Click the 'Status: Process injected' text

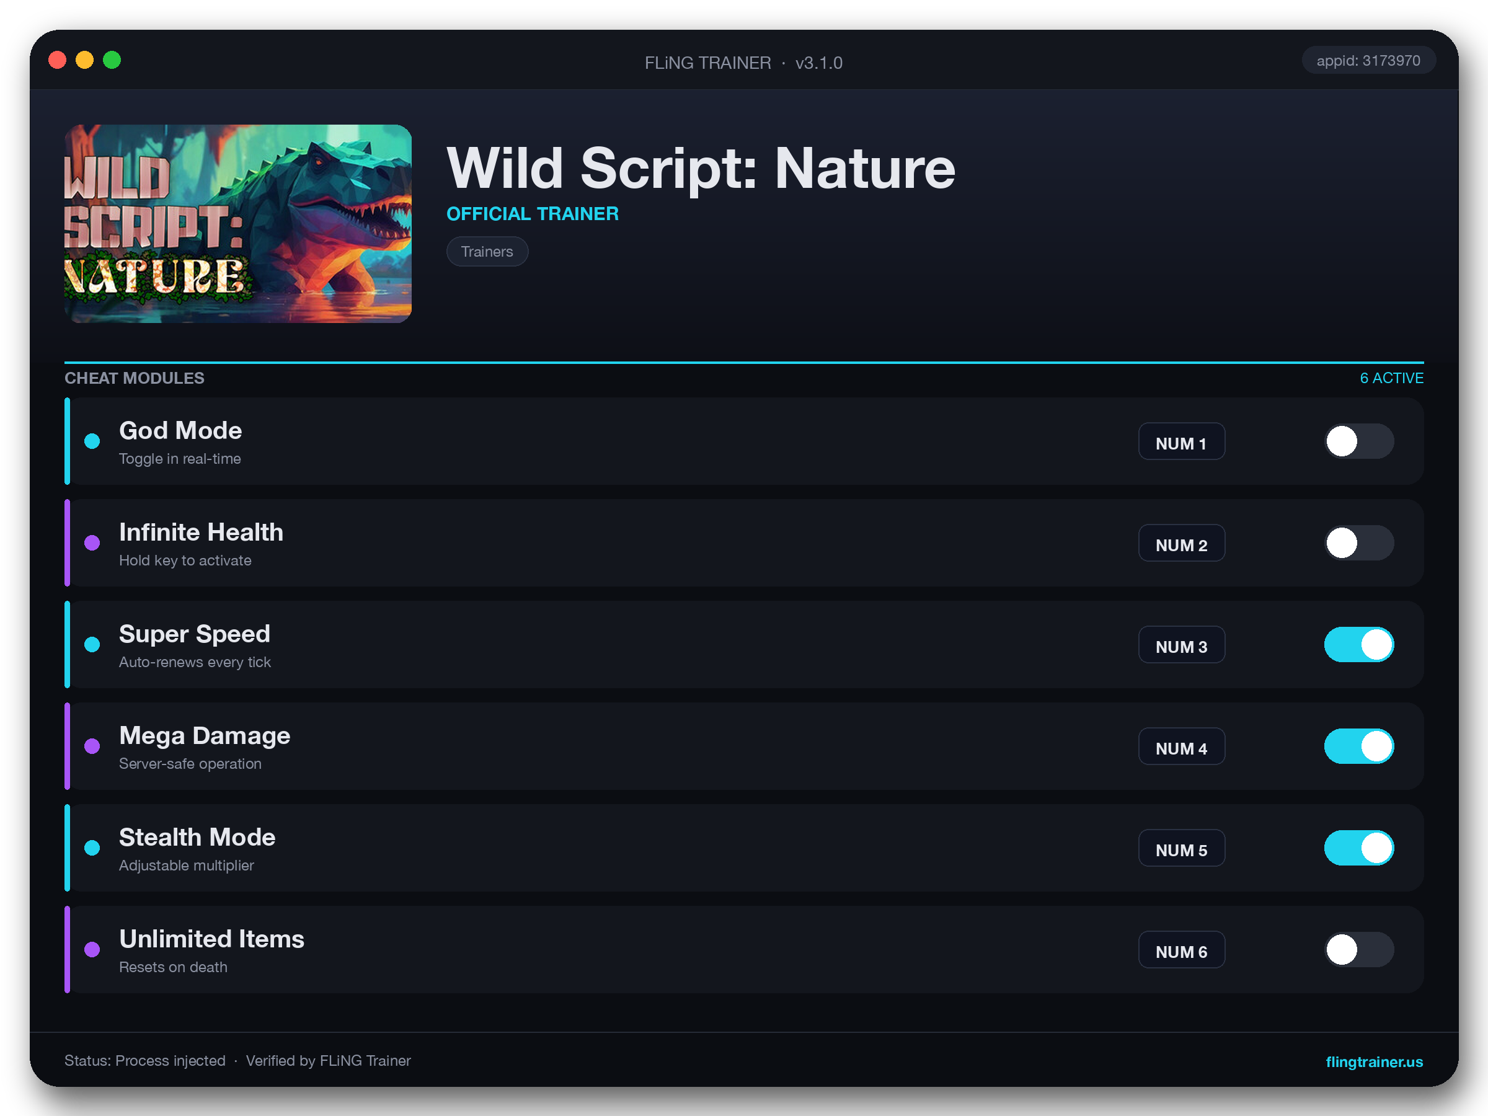pyautogui.click(x=144, y=1061)
